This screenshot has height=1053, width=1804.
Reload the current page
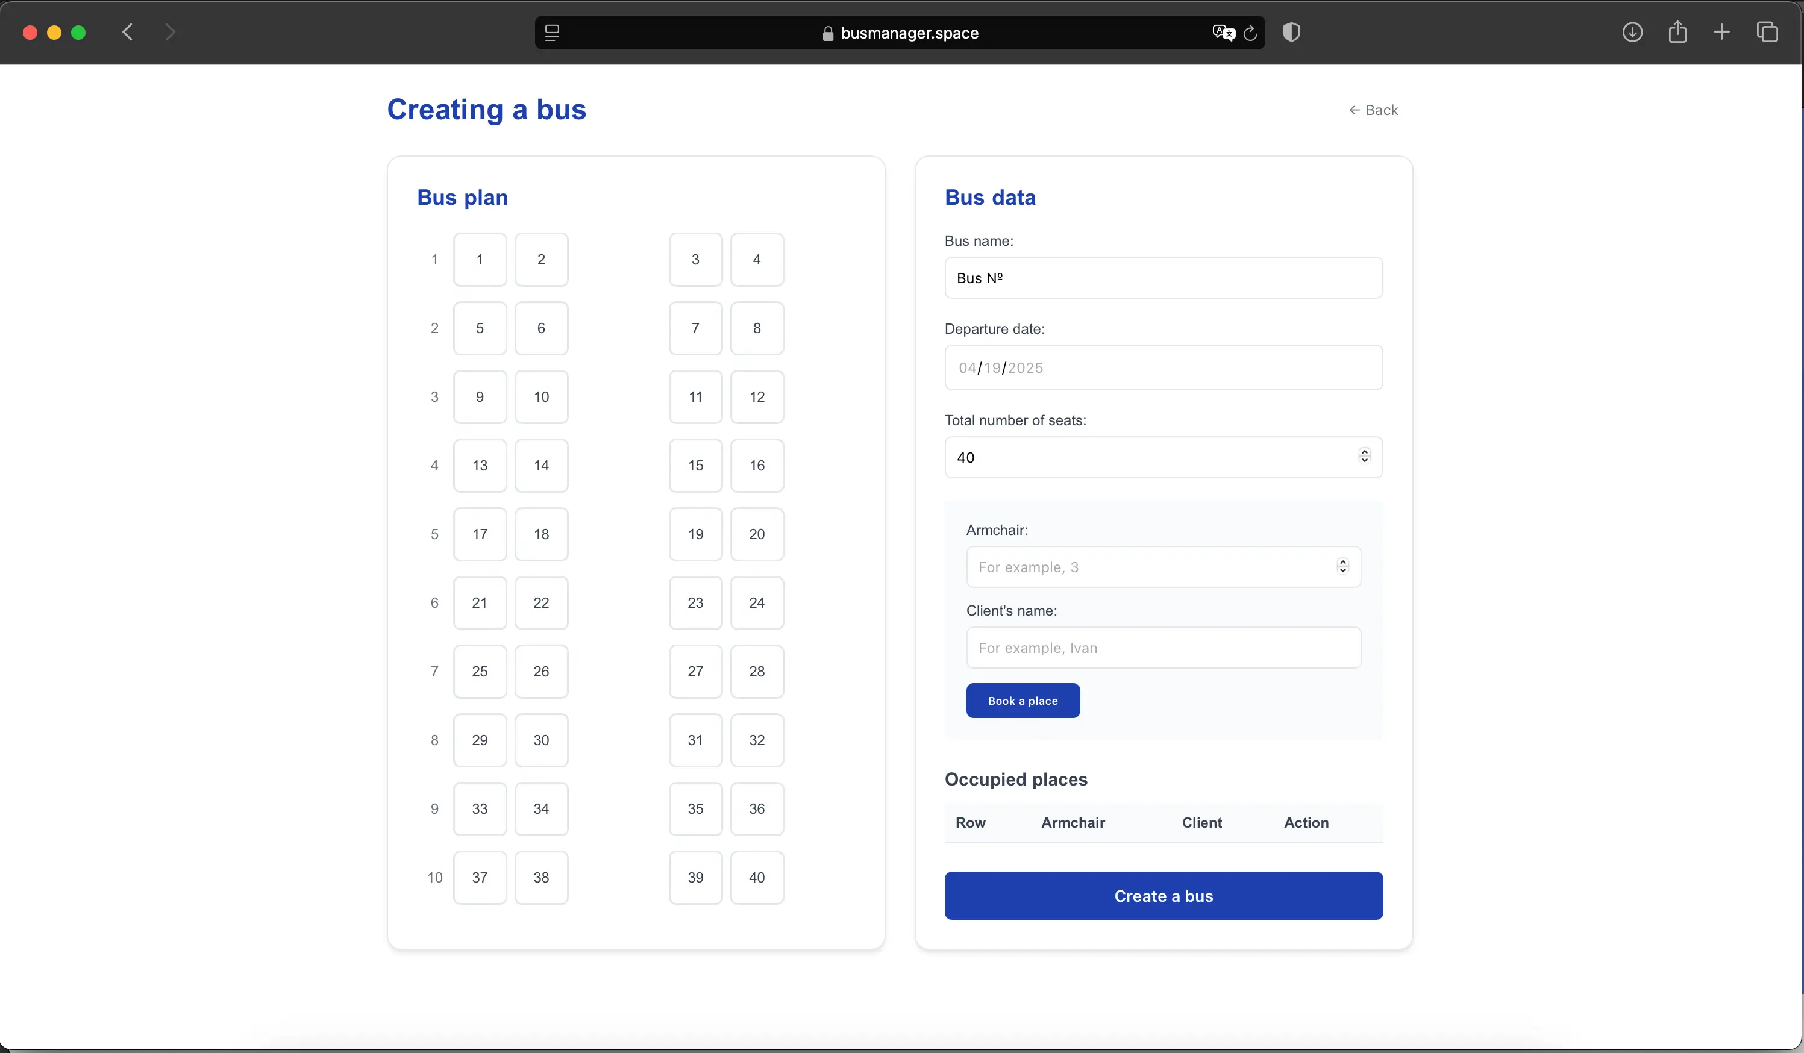tap(1250, 33)
